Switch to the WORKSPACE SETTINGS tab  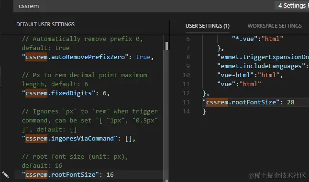click(x=275, y=26)
